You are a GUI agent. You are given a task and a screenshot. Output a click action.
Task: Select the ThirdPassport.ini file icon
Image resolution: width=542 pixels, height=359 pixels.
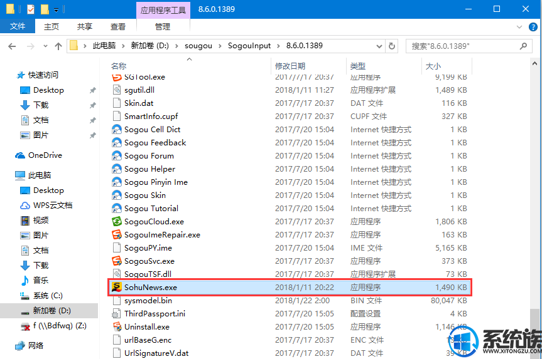pyautogui.click(x=117, y=313)
